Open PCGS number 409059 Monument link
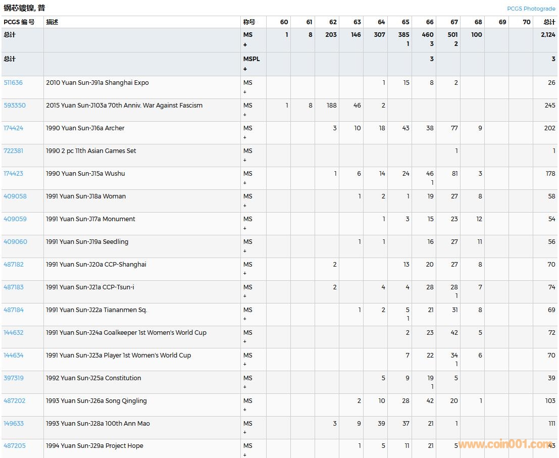This screenshot has width=559, height=458. tap(15, 219)
